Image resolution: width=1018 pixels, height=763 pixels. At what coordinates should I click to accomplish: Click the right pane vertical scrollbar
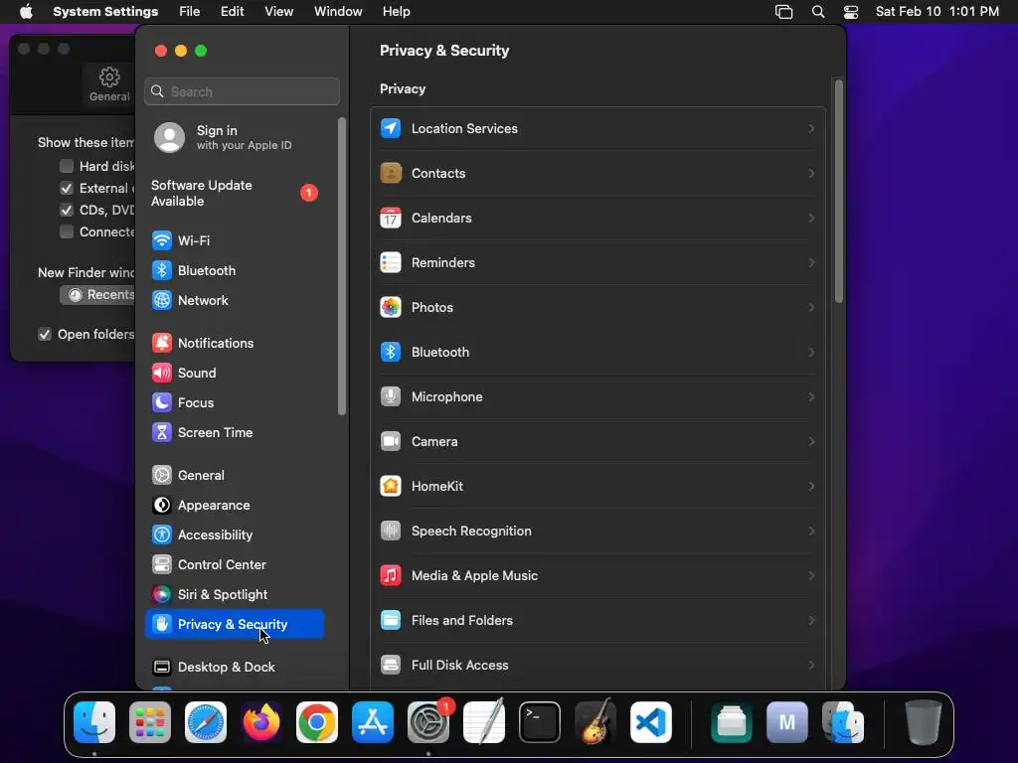839,192
